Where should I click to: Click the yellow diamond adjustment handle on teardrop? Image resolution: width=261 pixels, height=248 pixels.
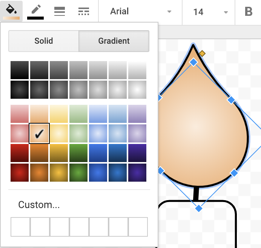[x=202, y=54]
